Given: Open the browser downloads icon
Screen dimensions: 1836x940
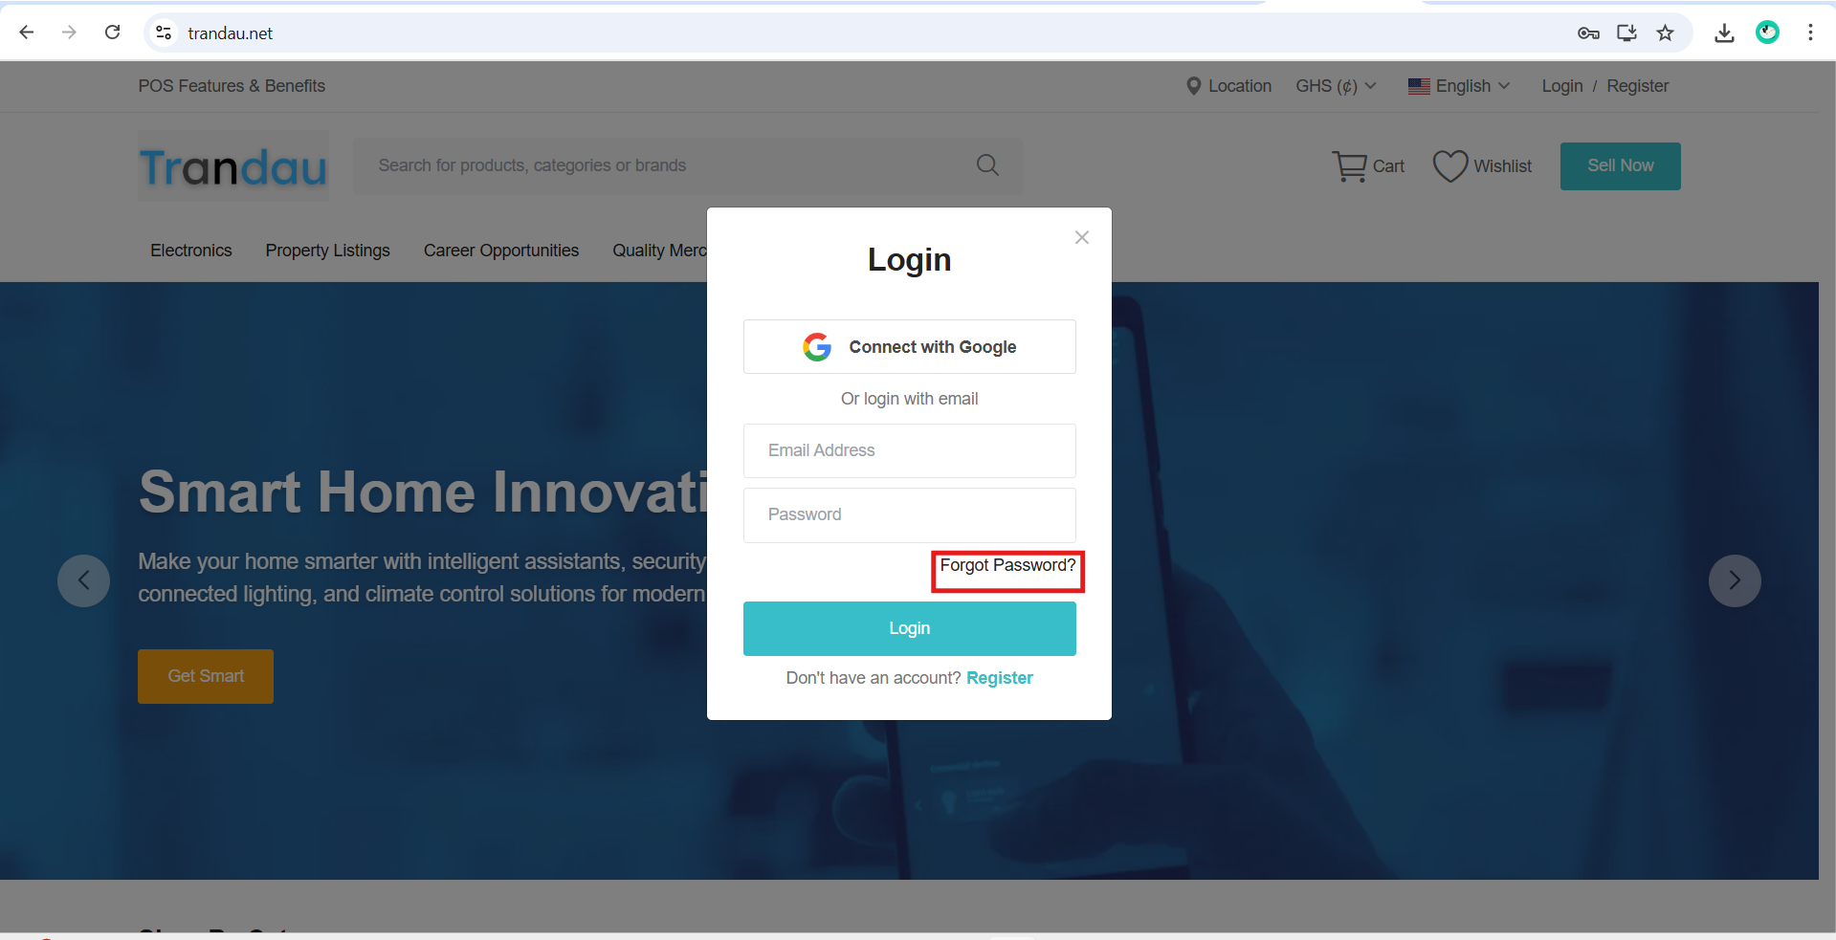Looking at the screenshot, I should [x=1724, y=33].
